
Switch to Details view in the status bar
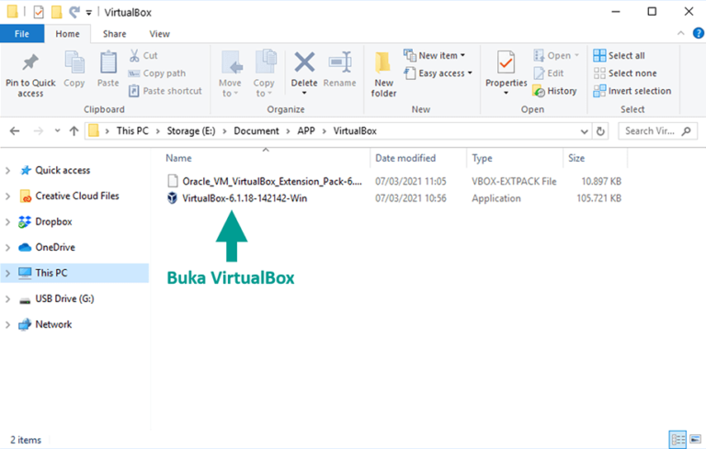[678, 440]
